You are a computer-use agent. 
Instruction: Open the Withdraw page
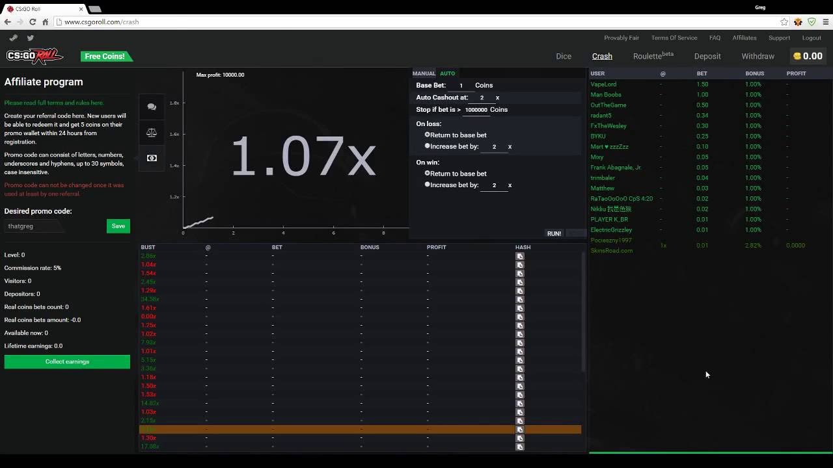(x=758, y=56)
